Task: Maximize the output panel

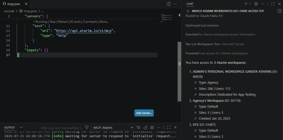Action: [169, 127]
